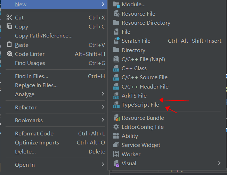Expand the Analyze submenu

103,94
